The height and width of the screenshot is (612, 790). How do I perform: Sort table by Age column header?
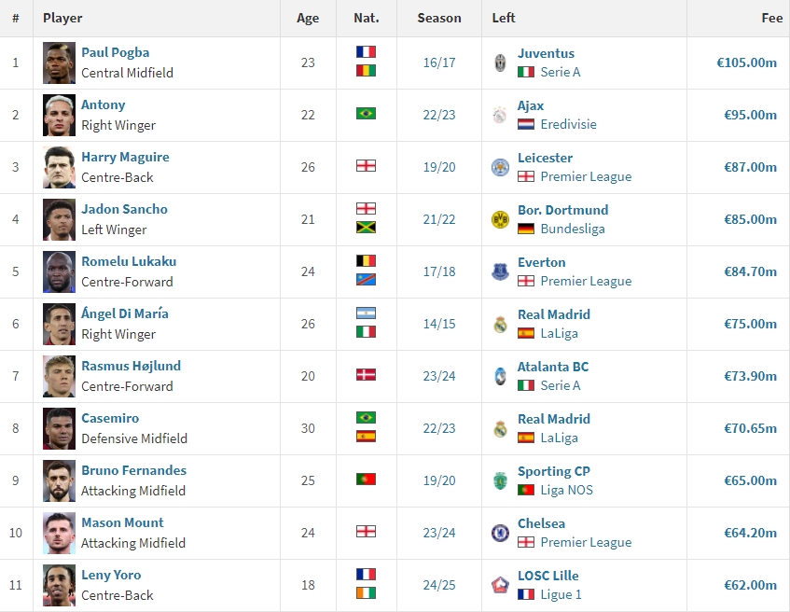[x=308, y=18]
